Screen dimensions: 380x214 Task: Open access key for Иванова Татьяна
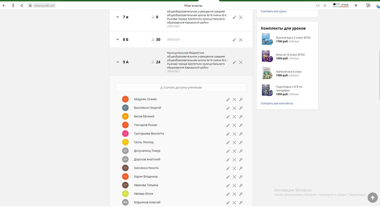[x=241, y=185]
